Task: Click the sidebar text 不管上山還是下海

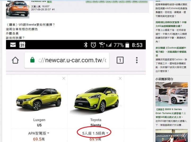Action: click(x=171, y=36)
